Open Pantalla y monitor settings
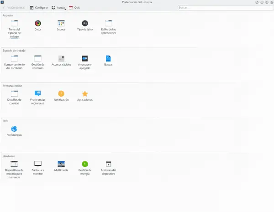The image size is (274, 212). pyautogui.click(x=38, y=168)
